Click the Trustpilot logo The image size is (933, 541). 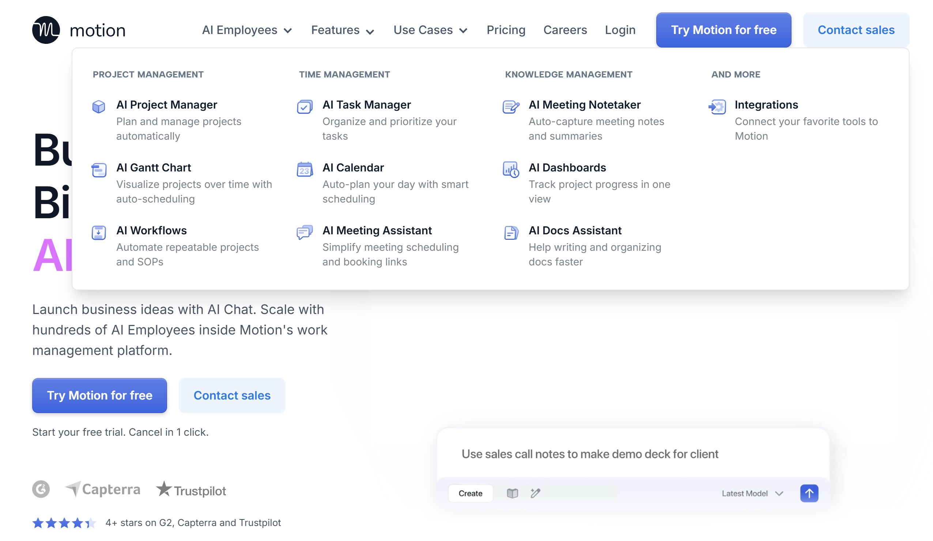tap(191, 489)
